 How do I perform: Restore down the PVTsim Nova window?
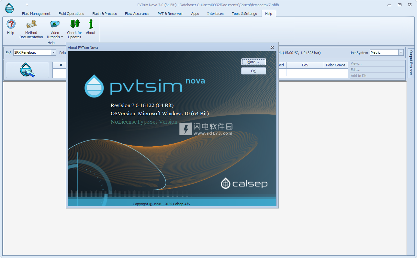click(400, 5)
